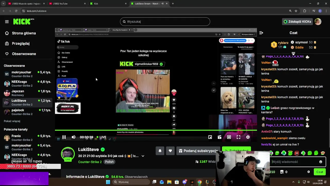Viewport: 330px width, 186px height.
Task: Open Chrome three-dot menu
Action: point(326,11)
